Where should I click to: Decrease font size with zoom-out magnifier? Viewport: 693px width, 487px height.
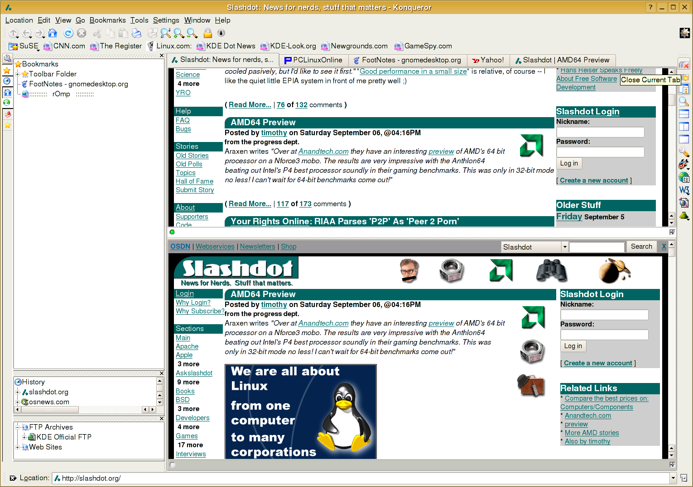point(192,33)
